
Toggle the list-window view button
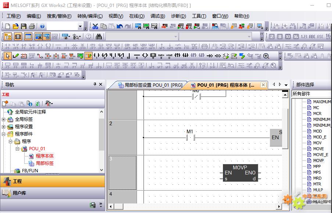28,37
